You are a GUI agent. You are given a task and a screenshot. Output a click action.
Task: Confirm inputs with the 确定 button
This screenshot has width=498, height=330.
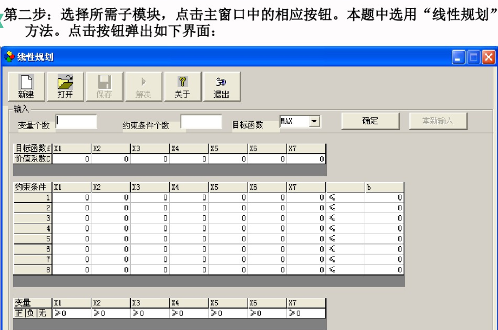(x=370, y=121)
